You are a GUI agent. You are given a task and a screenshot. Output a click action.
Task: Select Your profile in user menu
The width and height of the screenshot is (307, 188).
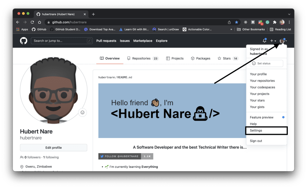pyautogui.click(x=266, y=74)
